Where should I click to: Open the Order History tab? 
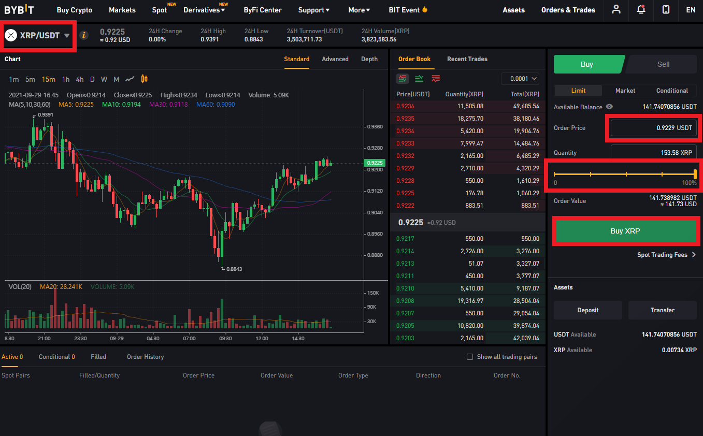click(145, 357)
